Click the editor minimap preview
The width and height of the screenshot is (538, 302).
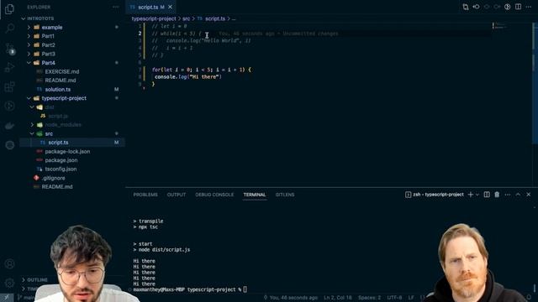click(x=501, y=26)
